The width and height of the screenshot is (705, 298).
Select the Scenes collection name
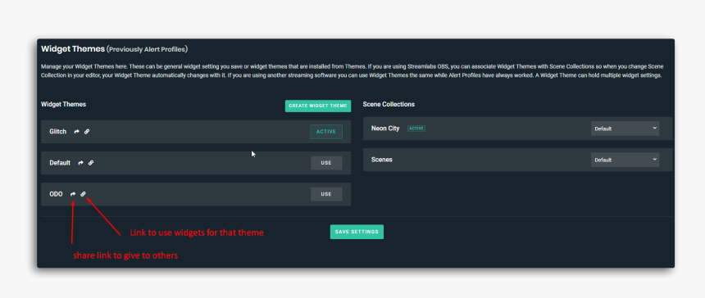[382, 160]
